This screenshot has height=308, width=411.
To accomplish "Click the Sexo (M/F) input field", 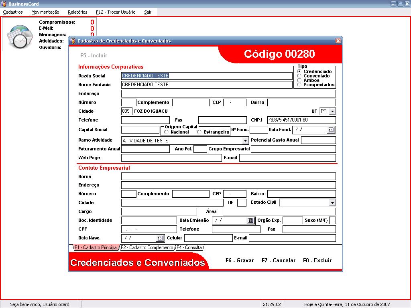I will point(332,221).
